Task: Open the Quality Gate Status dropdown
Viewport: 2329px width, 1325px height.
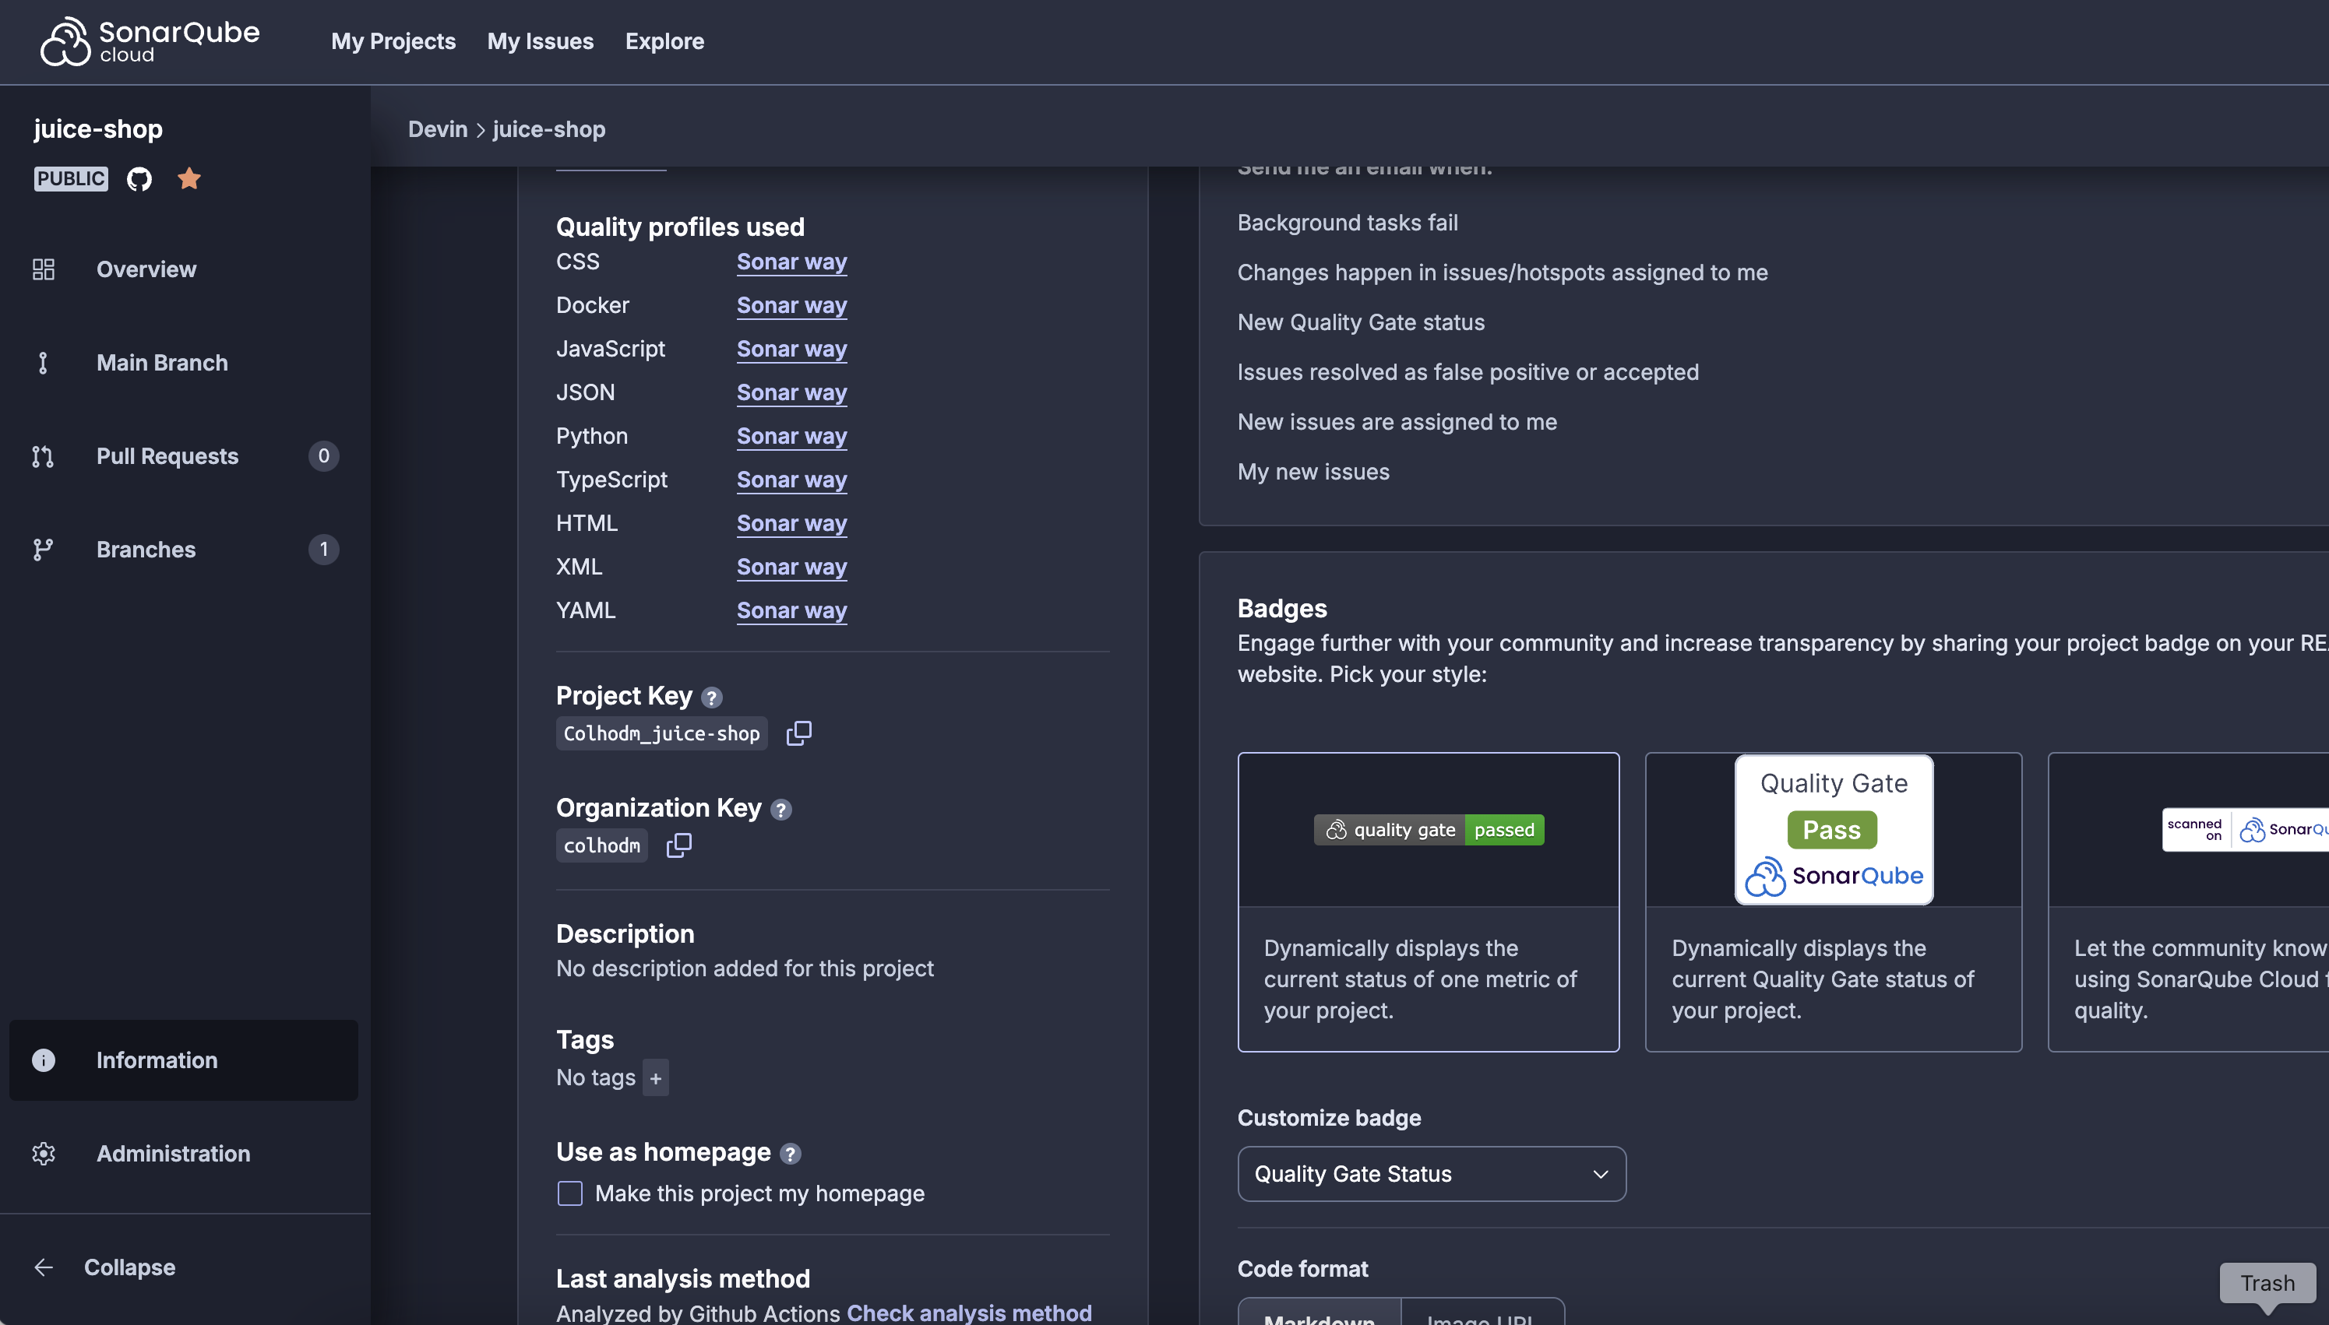Action: point(1431,1174)
